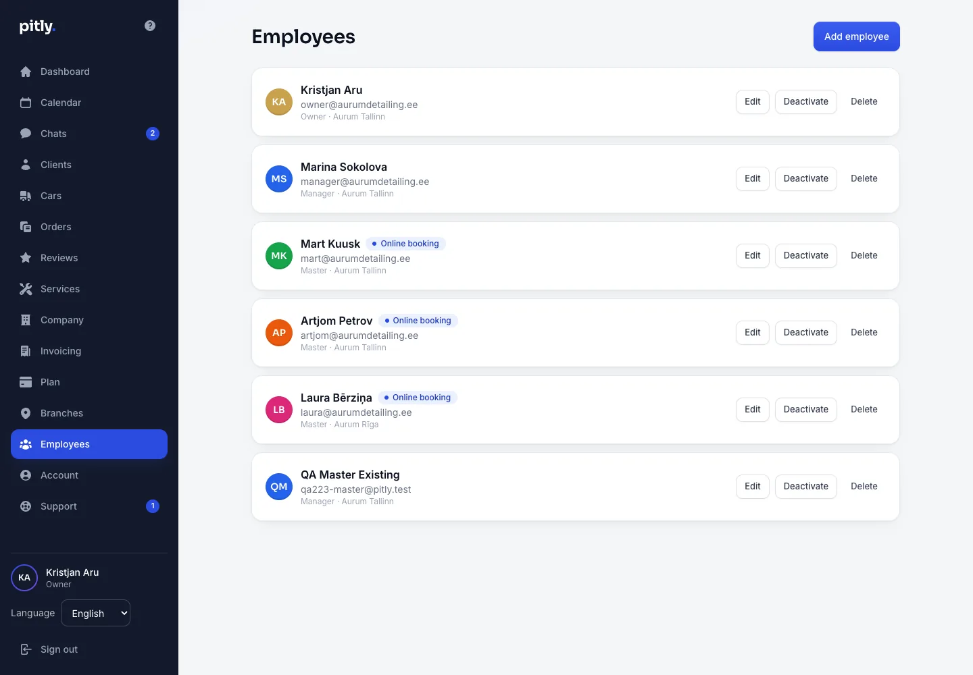Click the Branches location pin icon

pyautogui.click(x=26, y=413)
